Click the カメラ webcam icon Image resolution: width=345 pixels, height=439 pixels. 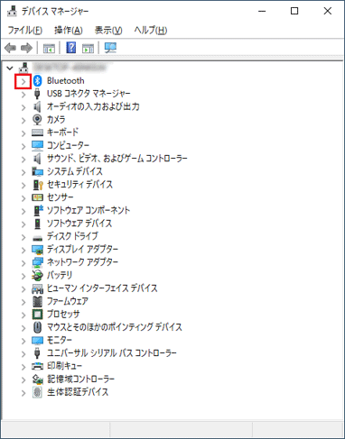37,119
